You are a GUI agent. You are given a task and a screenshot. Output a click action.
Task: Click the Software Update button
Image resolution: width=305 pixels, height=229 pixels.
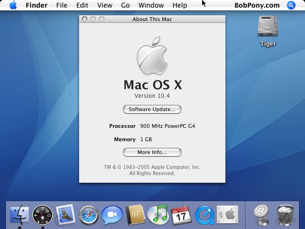(152, 109)
